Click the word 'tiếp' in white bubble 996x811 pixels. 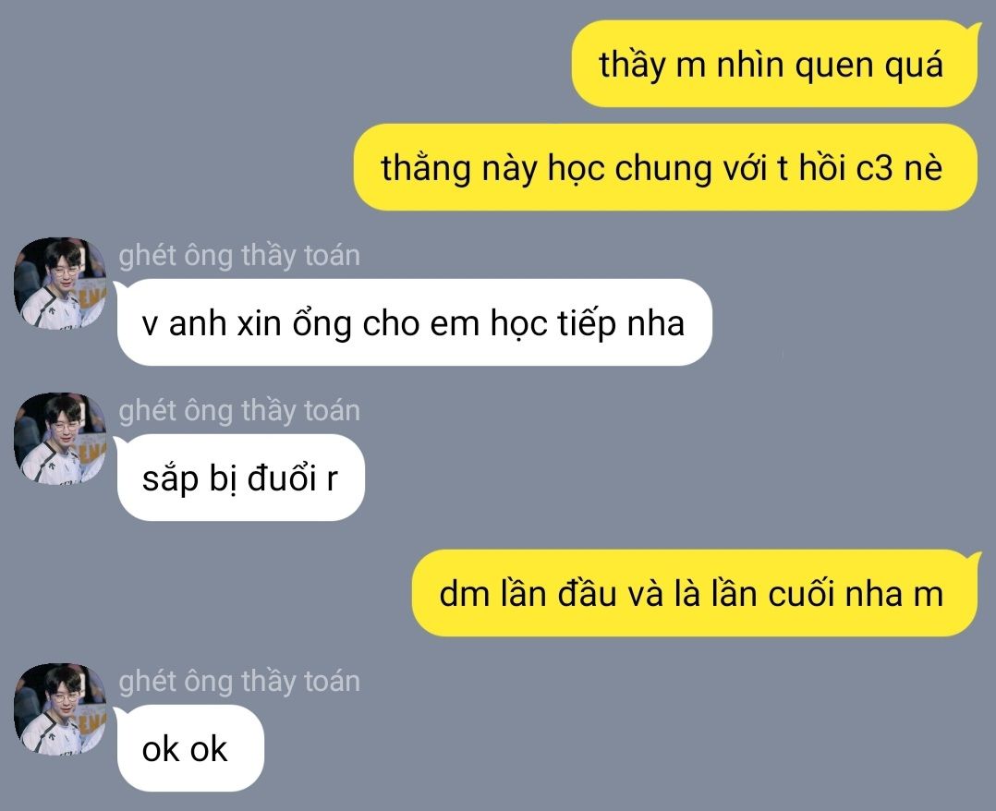point(587,324)
